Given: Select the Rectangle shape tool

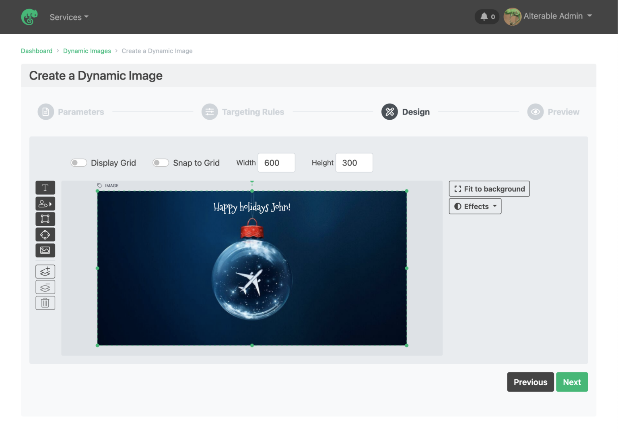Looking at the screenshot, I should (45, 219).
